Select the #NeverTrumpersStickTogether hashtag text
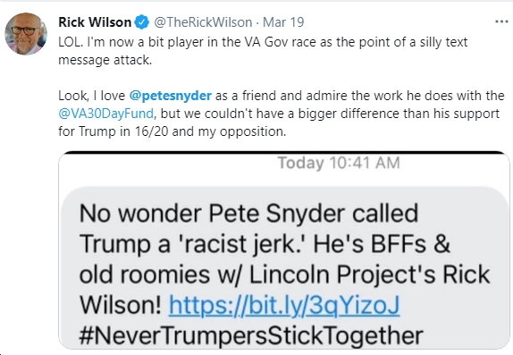Image resolution: width=513 pixels, height=355 pixels. pos(251,335)
